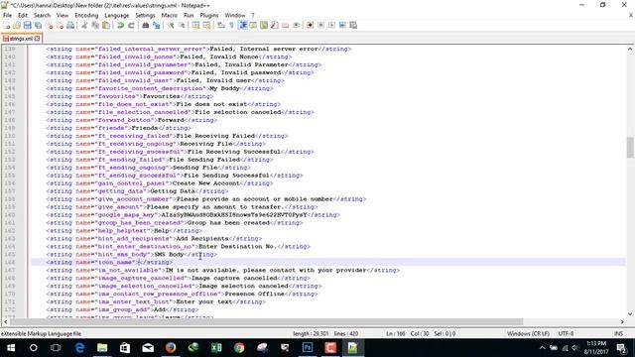Open the Macro menu
This screenshot has width=635, height=357.
170,15
